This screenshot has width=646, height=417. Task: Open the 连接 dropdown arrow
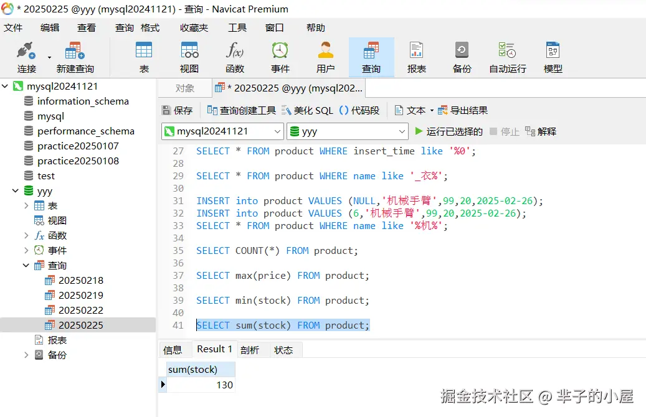click(49, 57)
